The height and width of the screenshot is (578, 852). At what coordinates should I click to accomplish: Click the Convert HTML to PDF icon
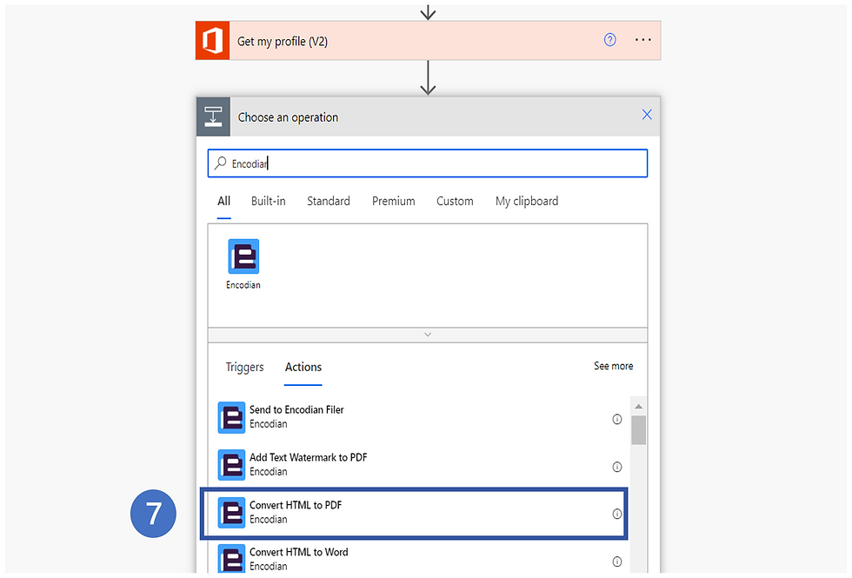click(231, 512)
